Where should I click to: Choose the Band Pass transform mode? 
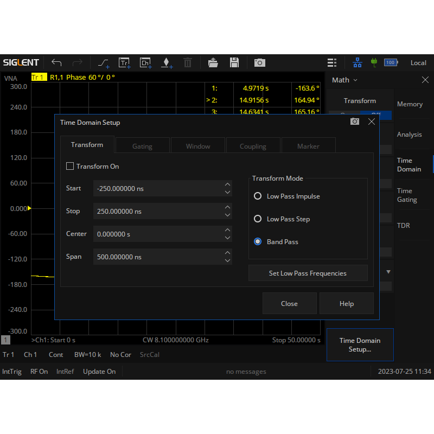click(x=258, y=242)
